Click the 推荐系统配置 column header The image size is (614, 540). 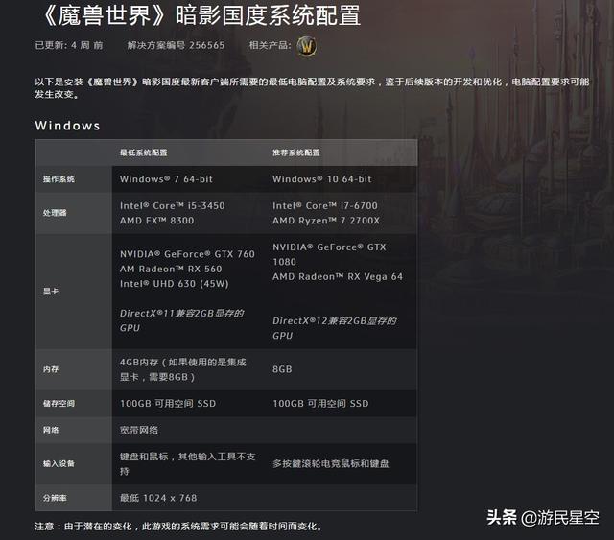click(x=296, y=153)
